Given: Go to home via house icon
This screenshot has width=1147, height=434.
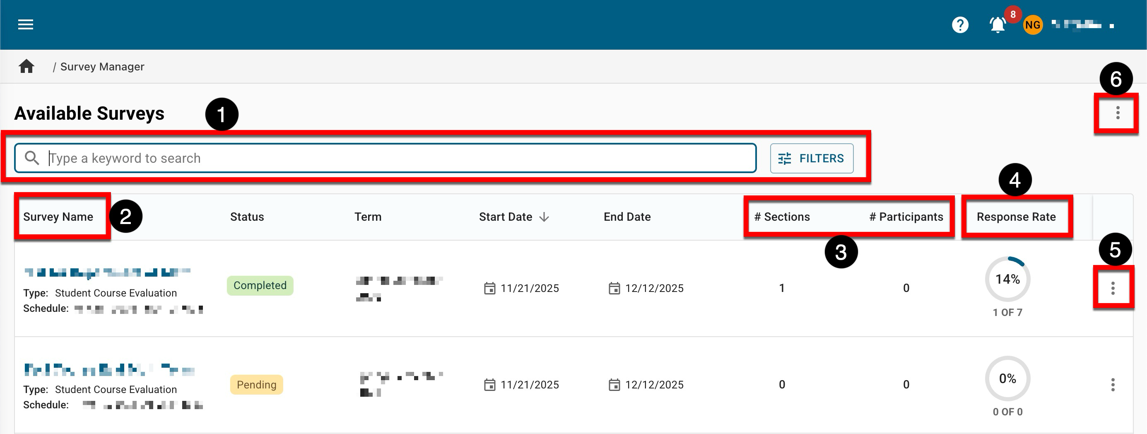Looking at the screenshot, I should pos(27,66).
